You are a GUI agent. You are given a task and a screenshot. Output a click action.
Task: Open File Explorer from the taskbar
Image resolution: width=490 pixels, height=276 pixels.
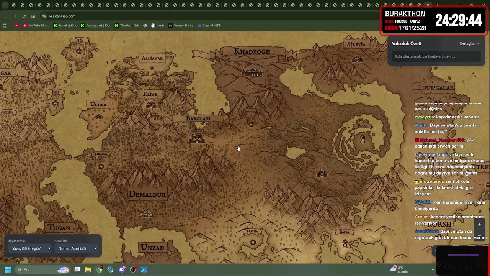click(88, 269)
